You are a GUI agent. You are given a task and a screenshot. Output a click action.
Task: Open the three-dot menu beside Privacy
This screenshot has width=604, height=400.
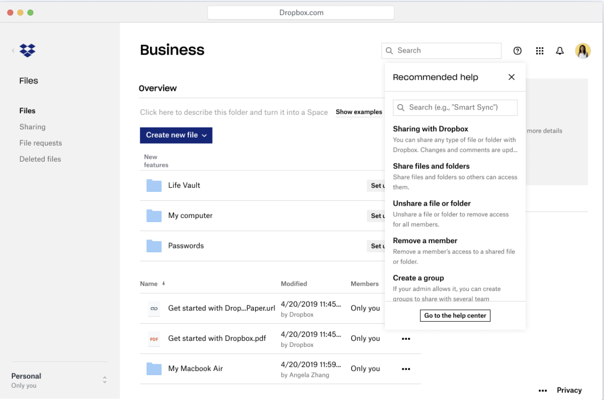[543, 391]
